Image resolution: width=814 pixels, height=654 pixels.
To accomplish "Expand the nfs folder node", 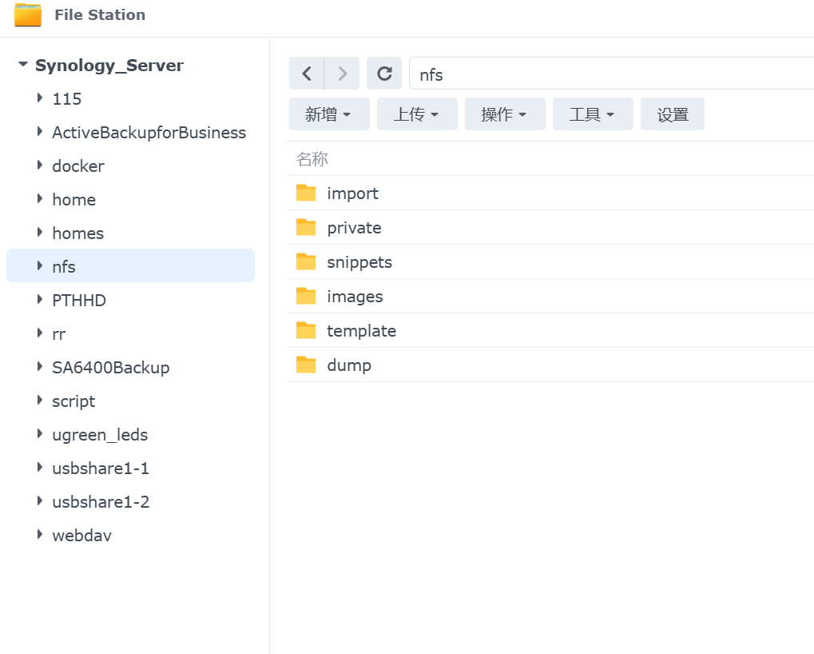I will [39, 266].
